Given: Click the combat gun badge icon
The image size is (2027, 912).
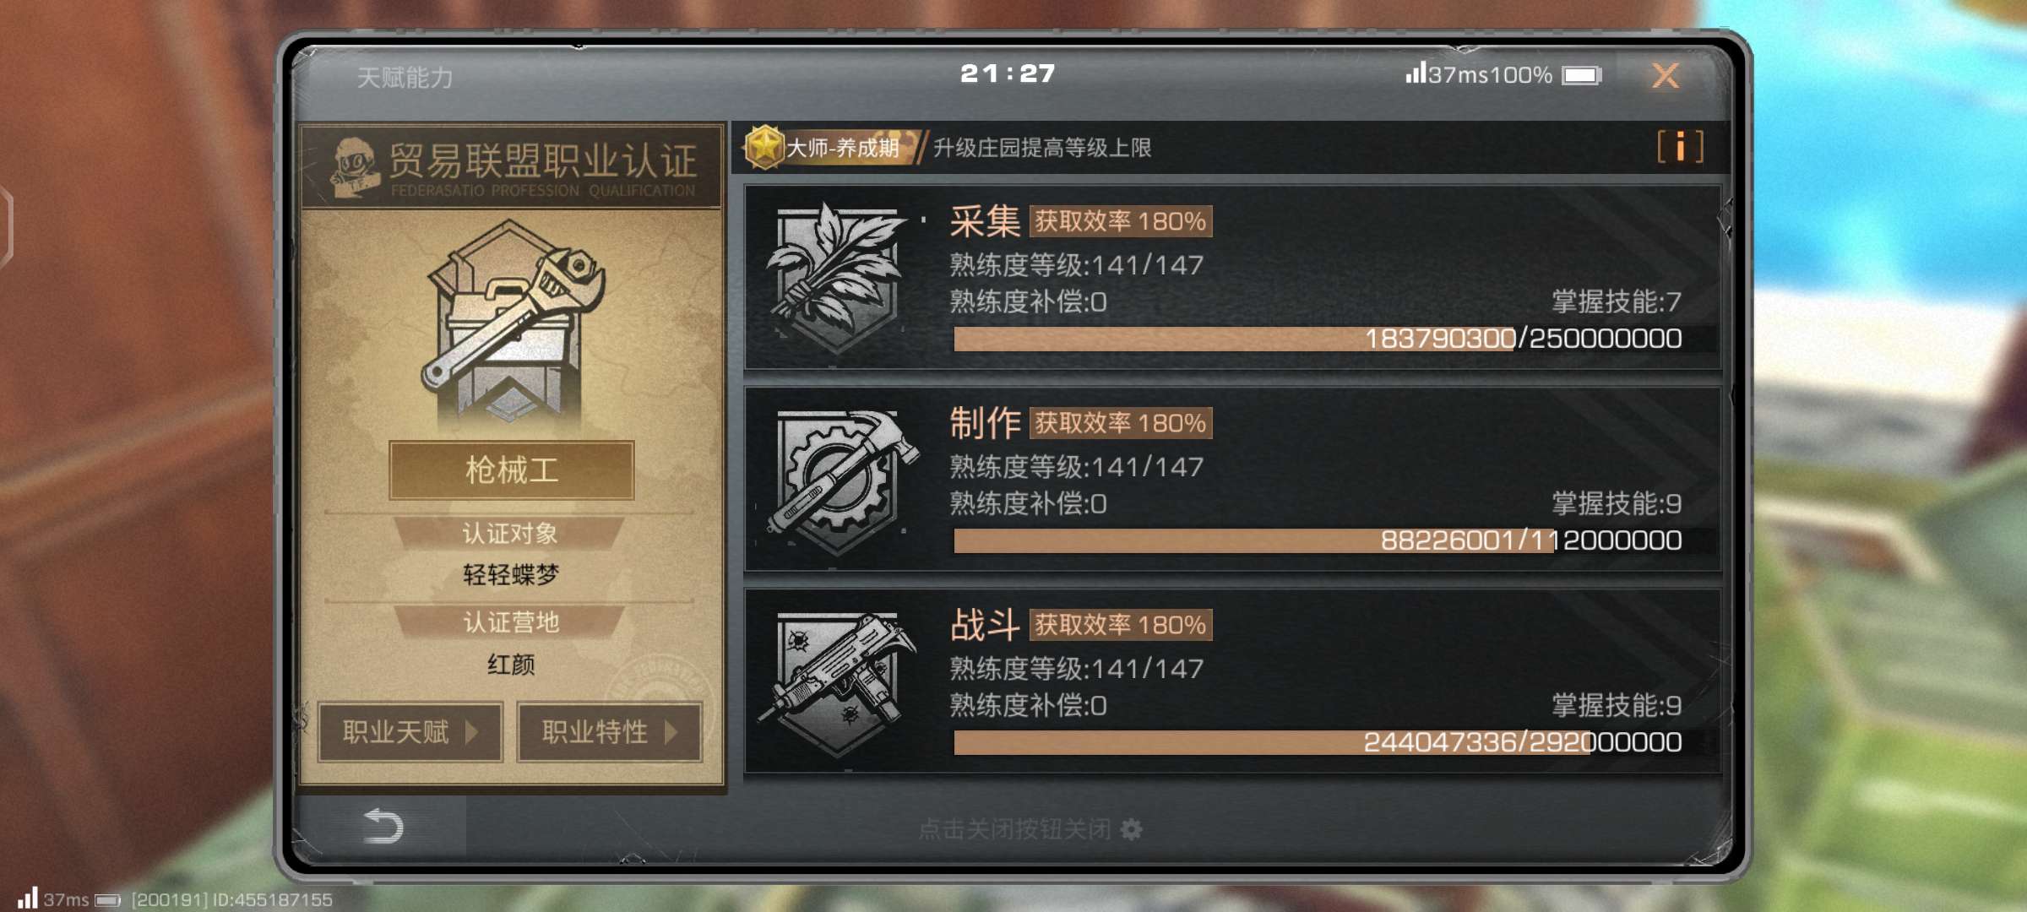Looking at the screenshot, I should tap(839, 681).
